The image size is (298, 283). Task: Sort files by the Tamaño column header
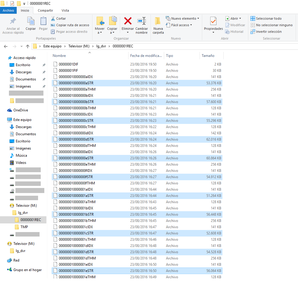click(208, 56)
